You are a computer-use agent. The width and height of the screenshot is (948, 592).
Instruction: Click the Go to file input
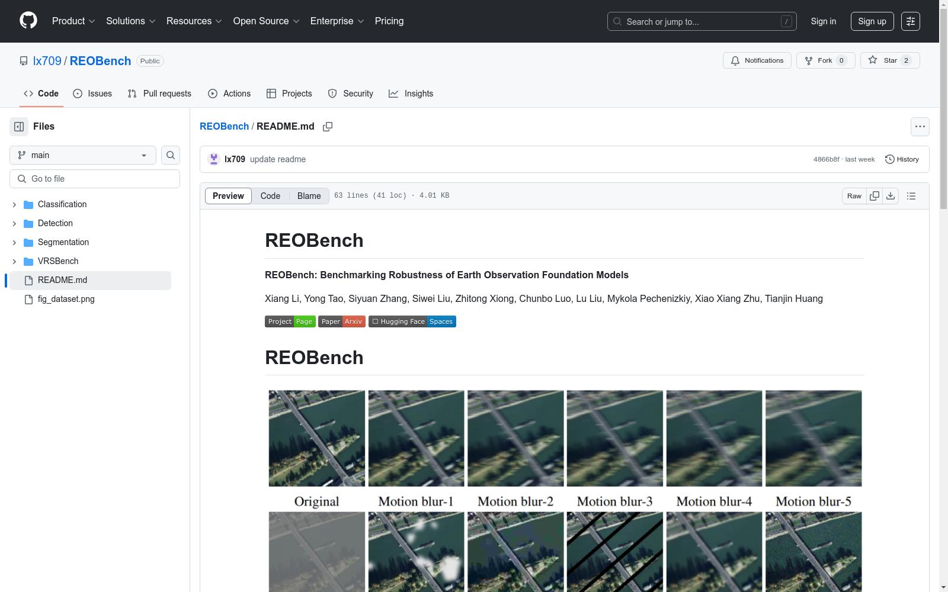click(x=95, y=179)
